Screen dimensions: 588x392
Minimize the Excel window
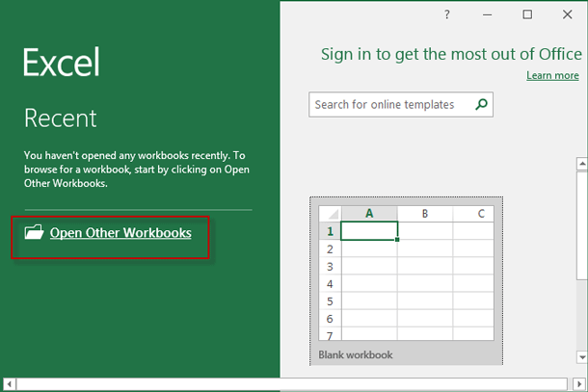click(x=487, y=15)
